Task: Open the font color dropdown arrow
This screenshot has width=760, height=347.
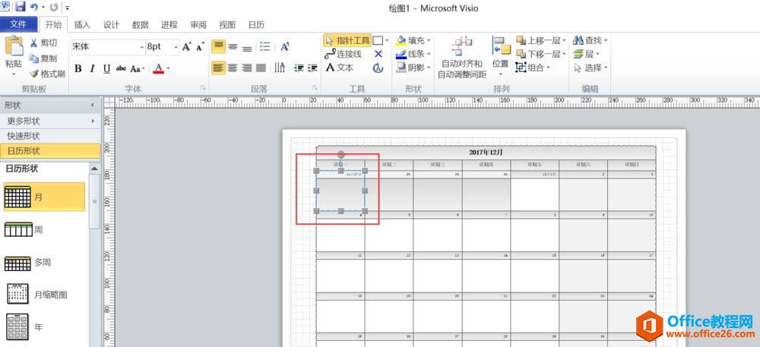Action: click(168, 69)
